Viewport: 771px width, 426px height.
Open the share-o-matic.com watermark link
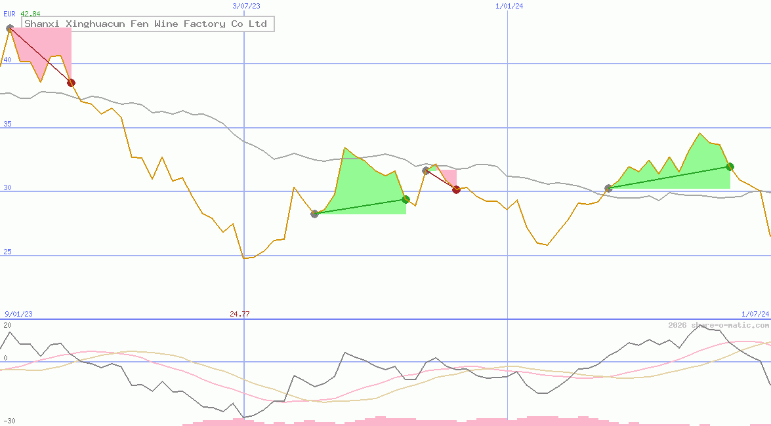(x=719, y=325)
